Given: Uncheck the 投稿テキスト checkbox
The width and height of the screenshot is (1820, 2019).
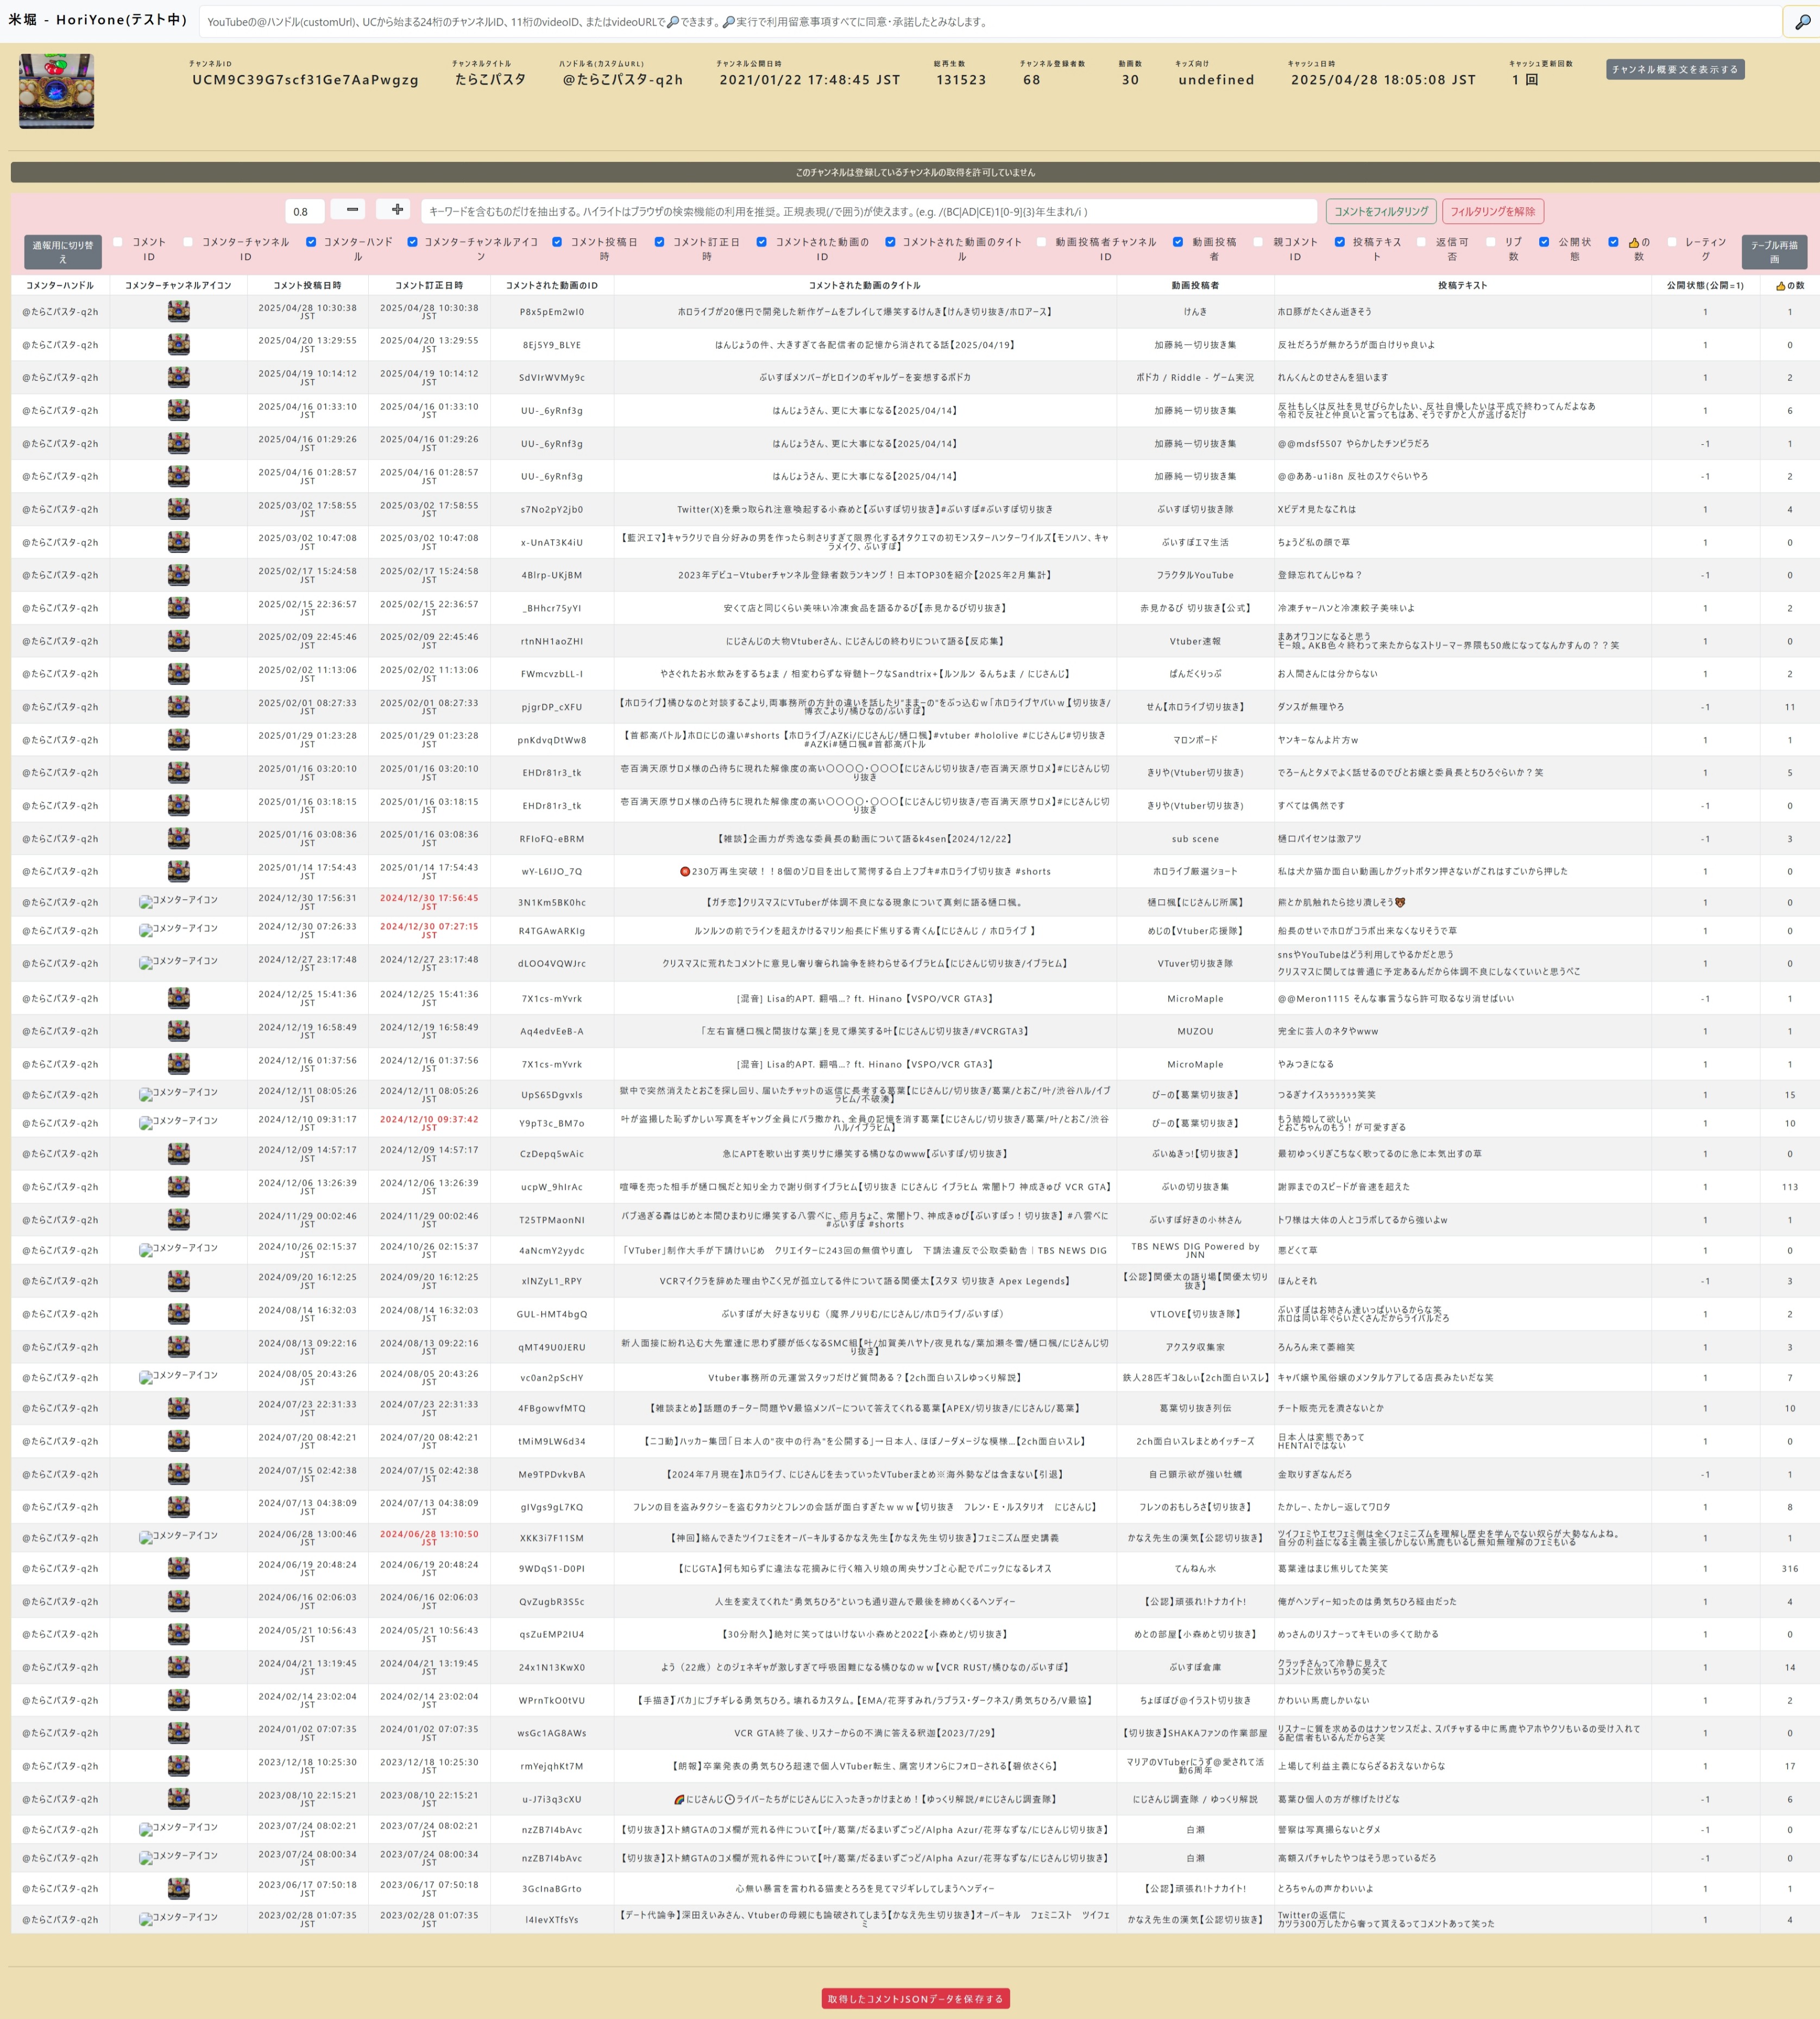Looking at the screenshot, I should pyautogui.click(x=1339, y=242).
